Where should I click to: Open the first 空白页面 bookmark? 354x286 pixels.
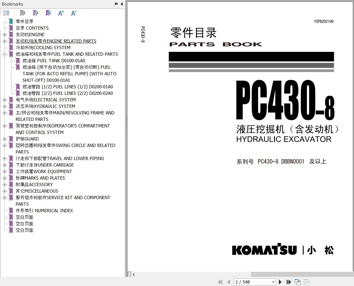pyautogui.click(x=24, y=217)
